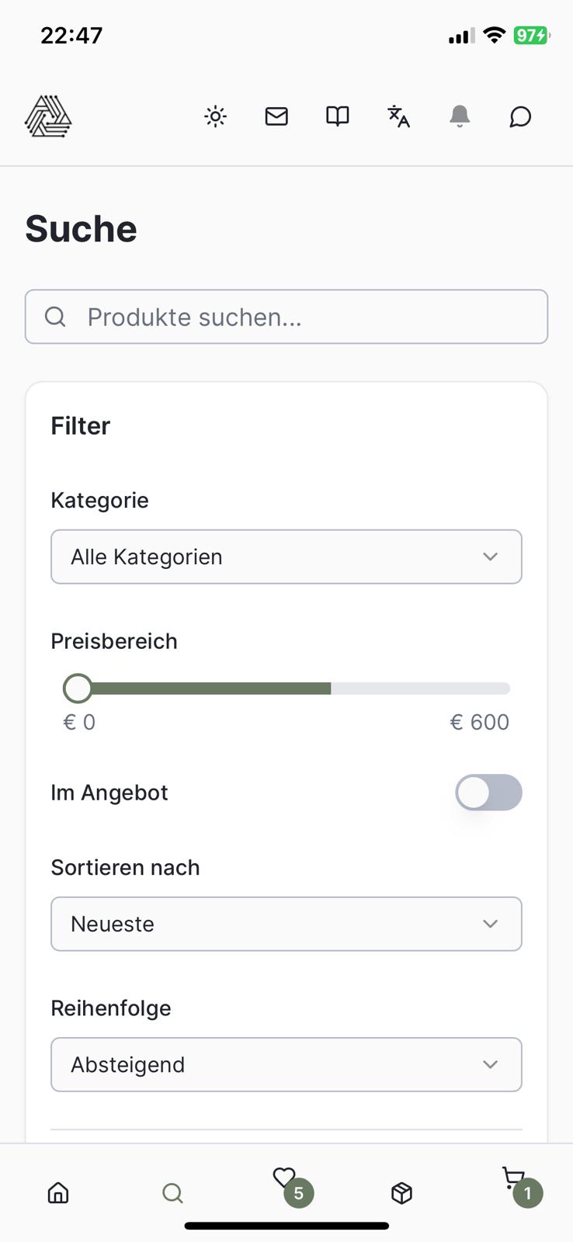Viewport: 573px width, 1242px height.
Task: Open notifications bell icon
Action: pos(460,116)
